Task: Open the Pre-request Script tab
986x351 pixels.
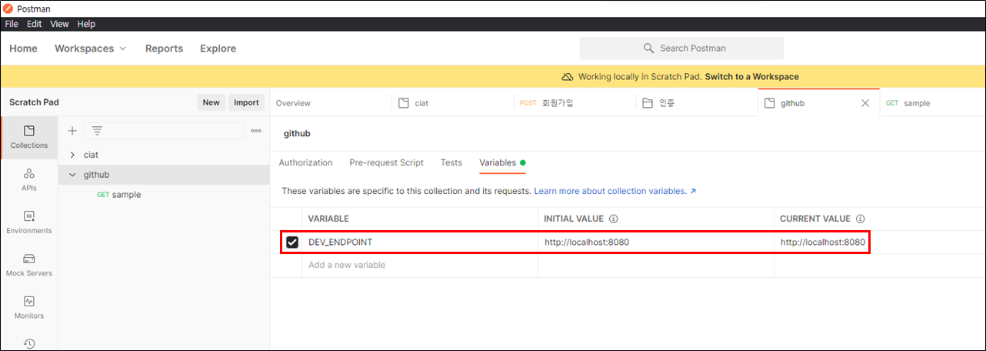Action: [x=386, y=162]
